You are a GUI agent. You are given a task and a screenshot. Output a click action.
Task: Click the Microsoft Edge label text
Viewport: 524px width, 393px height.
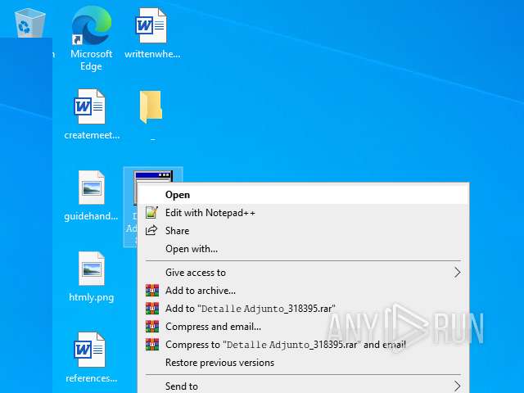coord(91,60)
